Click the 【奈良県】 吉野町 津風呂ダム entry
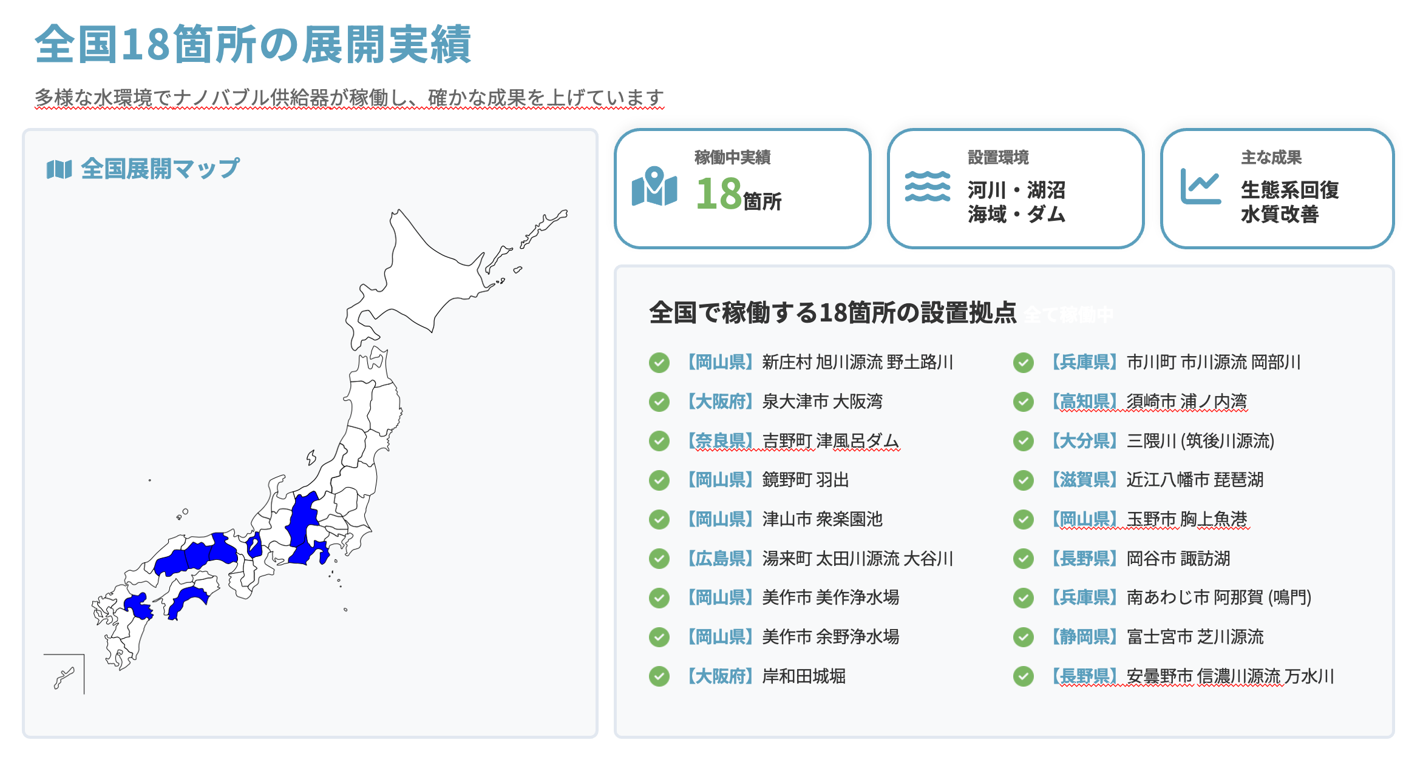 [x=793, y=441]
